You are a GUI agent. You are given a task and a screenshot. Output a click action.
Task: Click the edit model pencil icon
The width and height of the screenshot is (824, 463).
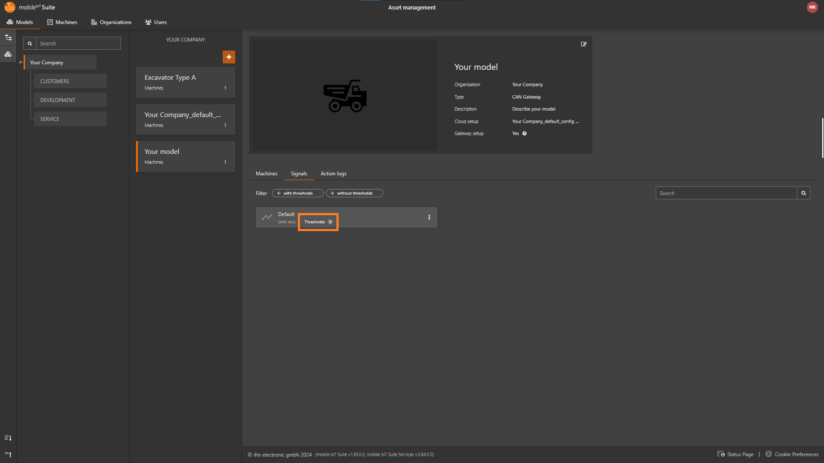point(584,44)
